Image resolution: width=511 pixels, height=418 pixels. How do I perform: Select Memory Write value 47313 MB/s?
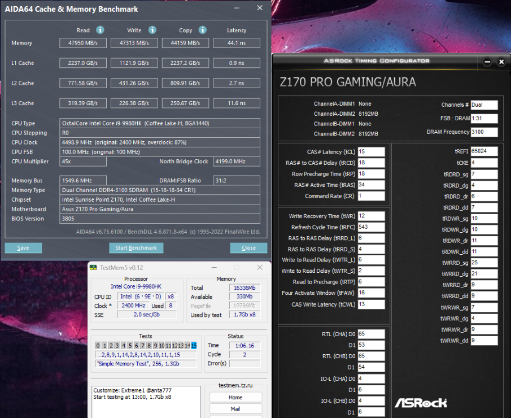click(x=134, y=43)
